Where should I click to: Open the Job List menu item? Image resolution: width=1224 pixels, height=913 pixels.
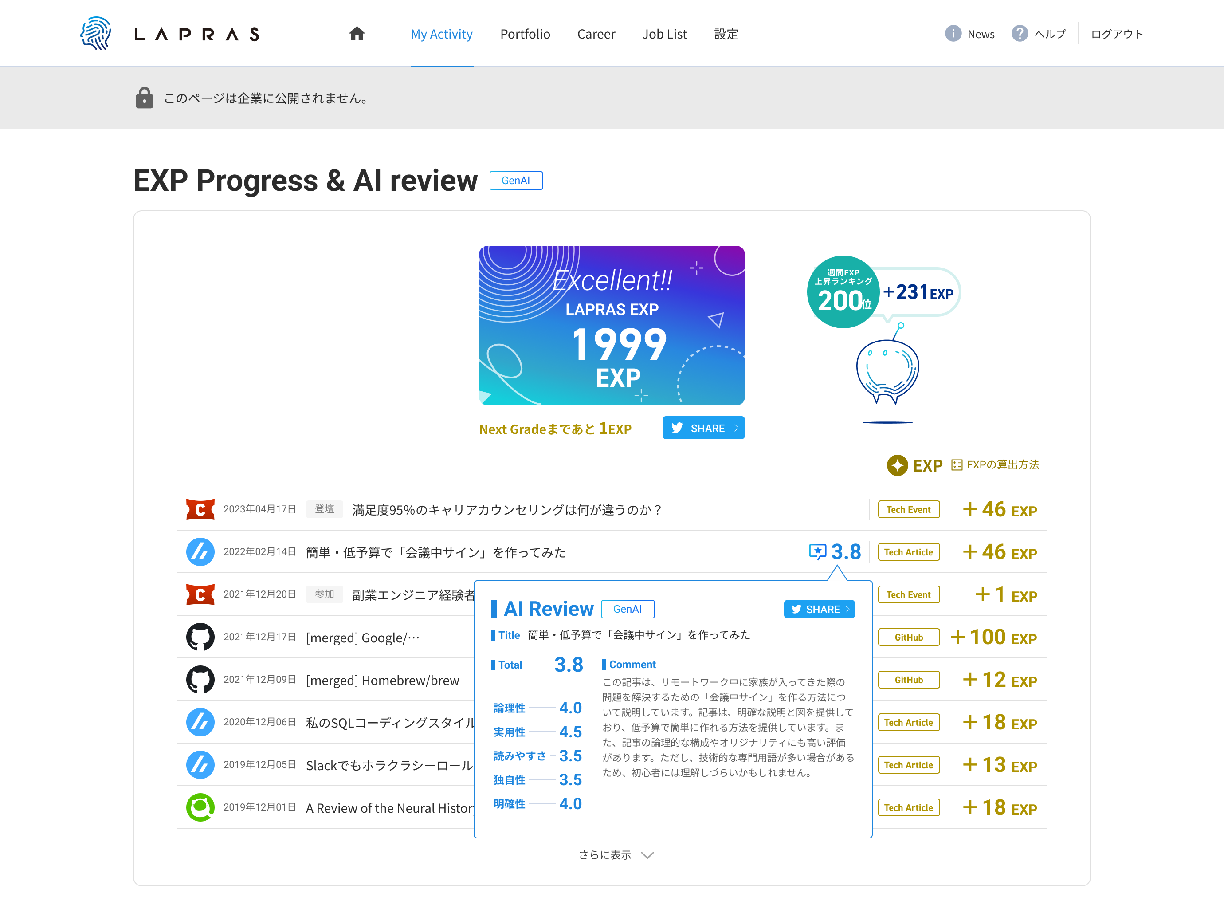pyautogui.click(x=664, y=34)
